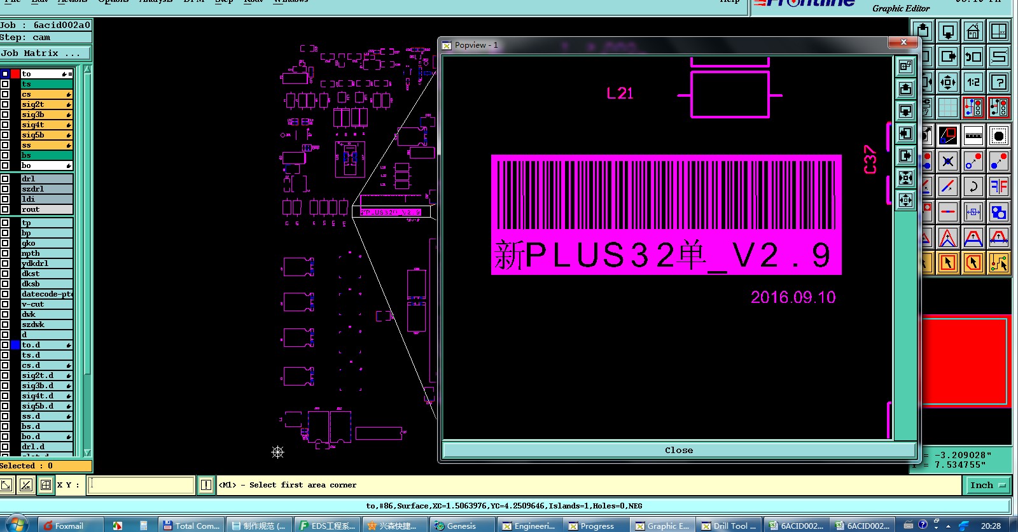Click the red color swatch of layer to
This screenshot has width=1018, height=532.
15,74
